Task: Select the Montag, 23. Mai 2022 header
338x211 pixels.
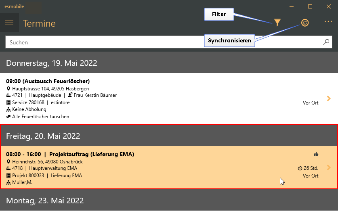Action: (169, 200)
